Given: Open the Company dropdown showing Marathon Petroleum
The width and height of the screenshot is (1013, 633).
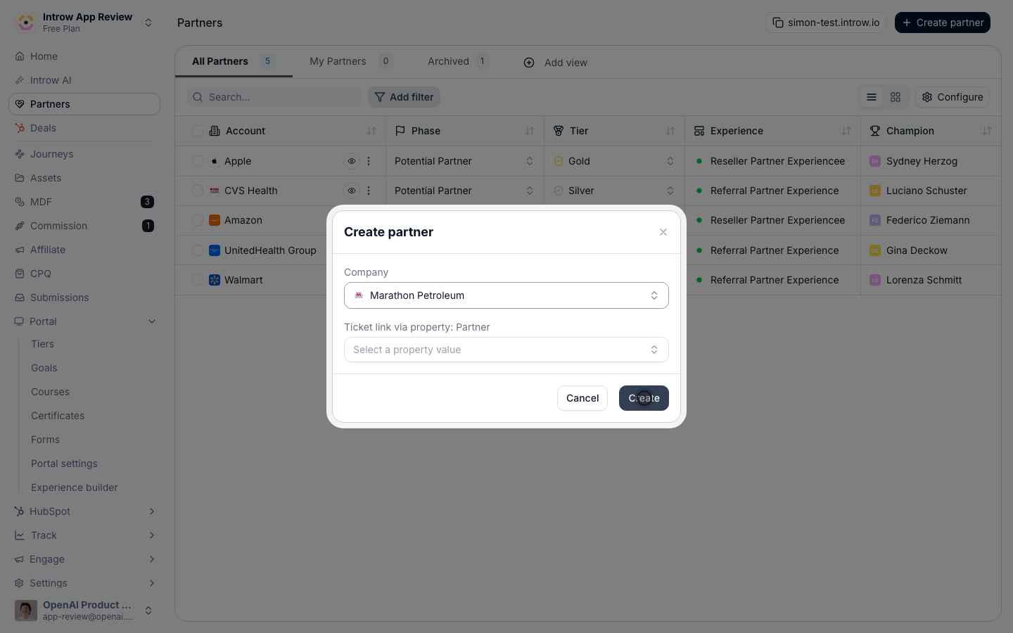Looking at the screenshot, I should coord(507,295).
